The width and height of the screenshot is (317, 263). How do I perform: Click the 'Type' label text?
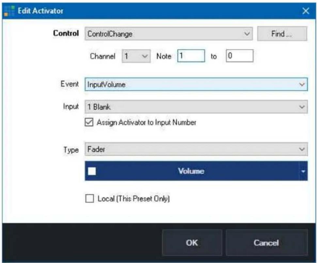coord(71,150)
